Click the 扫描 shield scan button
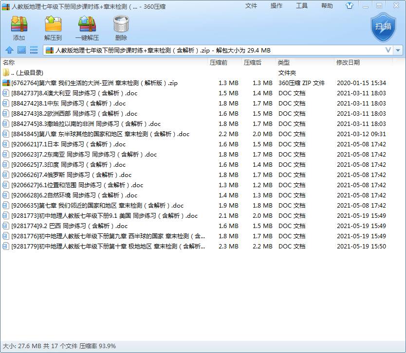The height and width of the screenshot is (353, 406). click(x=383, y=27)
